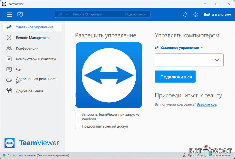Click the Компьютеры и контакты address book icon

pos(9,59)
